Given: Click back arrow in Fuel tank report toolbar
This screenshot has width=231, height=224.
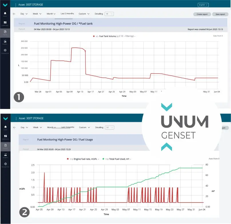Looking at the screenshot, I should click(14, 14).
